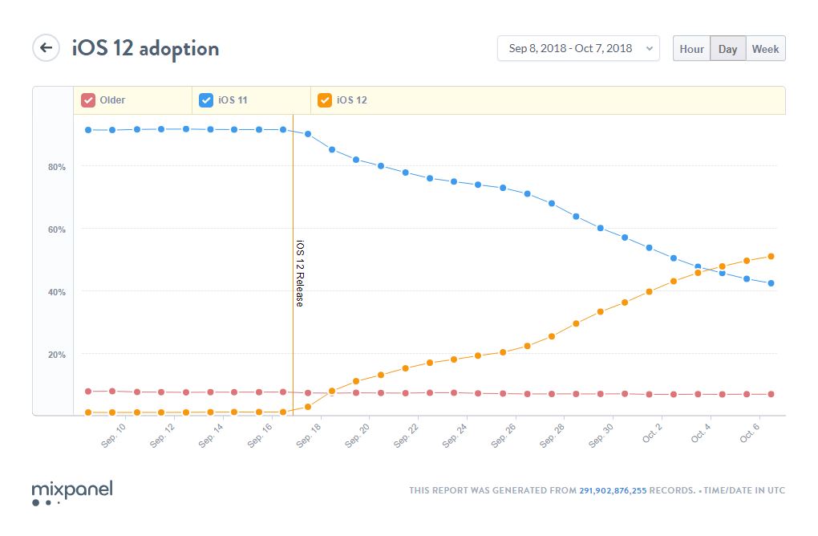Uncheck the iOS 12 series checkbox

click(325, 100)
